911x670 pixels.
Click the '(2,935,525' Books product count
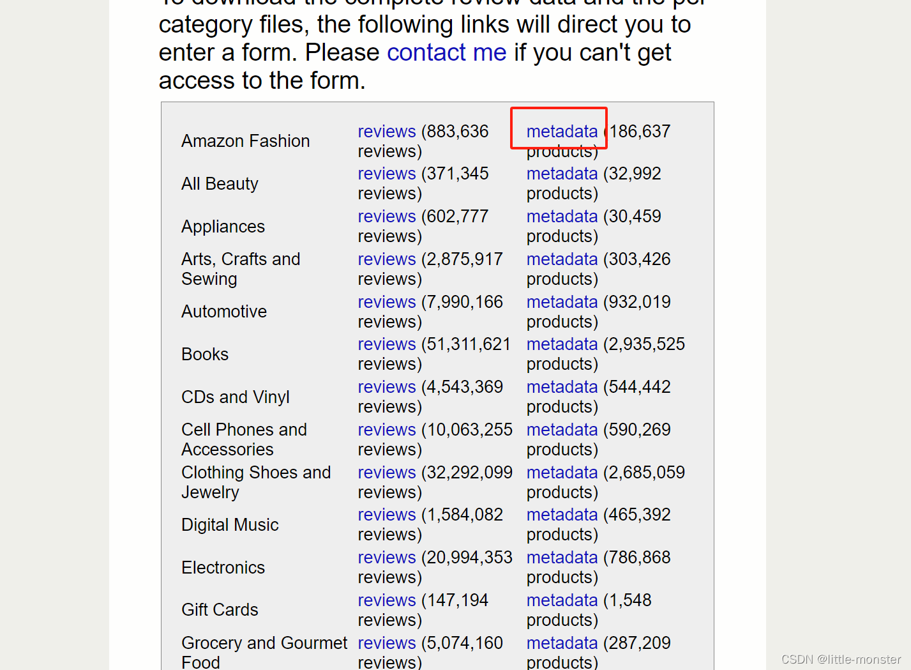pos(644,344)
